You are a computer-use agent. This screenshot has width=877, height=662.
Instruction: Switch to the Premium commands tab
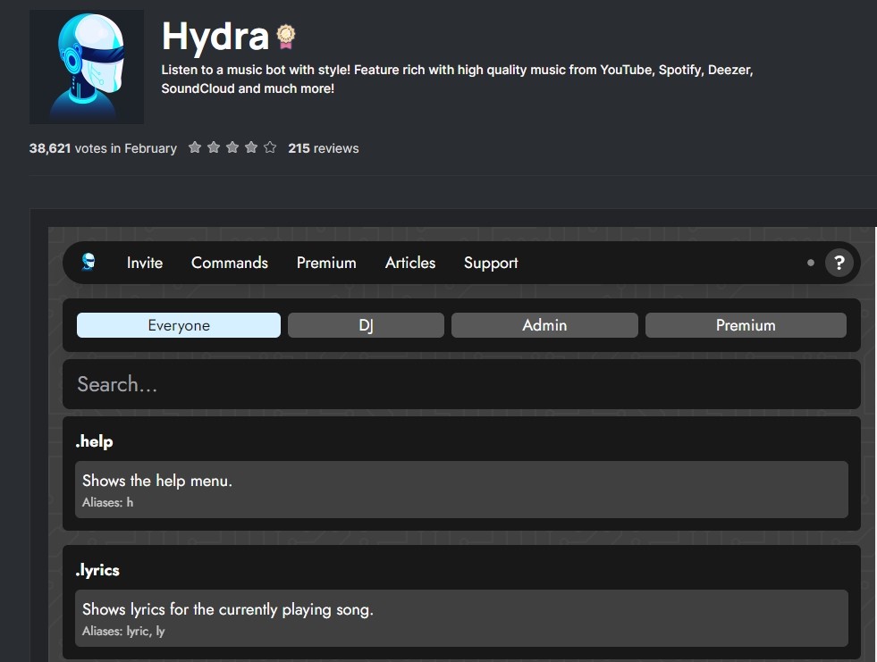(746, 325)
